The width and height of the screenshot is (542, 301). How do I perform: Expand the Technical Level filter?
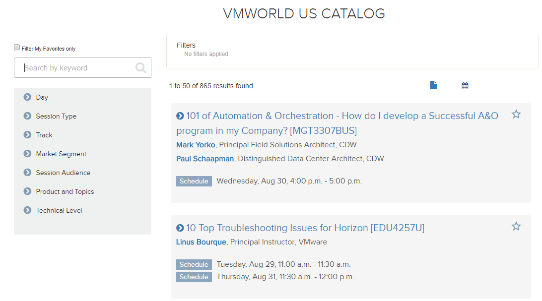[x=27, y=210]
